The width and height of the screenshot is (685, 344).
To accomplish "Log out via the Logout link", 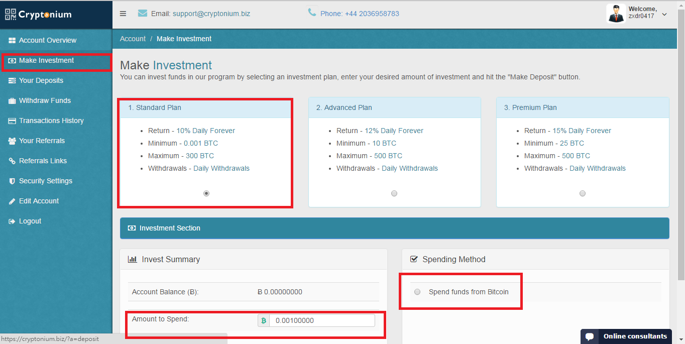I will pos(30,221).
